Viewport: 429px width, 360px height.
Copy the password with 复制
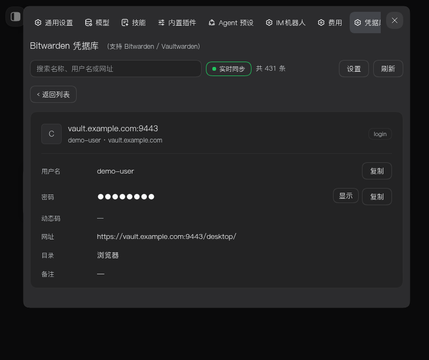pos(377,197)
